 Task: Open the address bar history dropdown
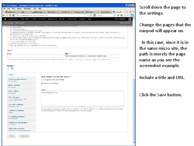(x=87, y=15)
